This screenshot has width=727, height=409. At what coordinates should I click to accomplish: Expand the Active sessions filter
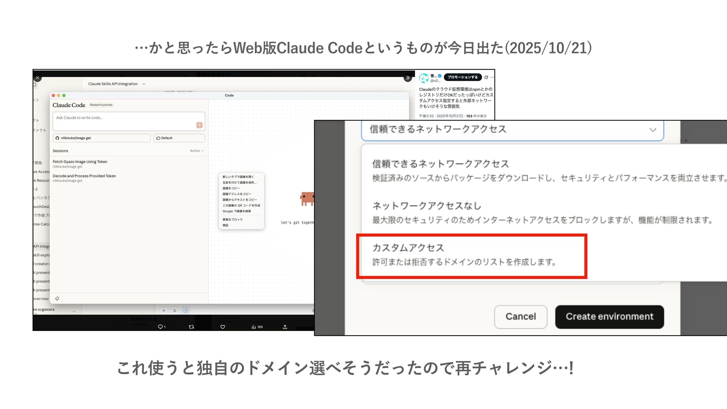(x=197, y=151)
